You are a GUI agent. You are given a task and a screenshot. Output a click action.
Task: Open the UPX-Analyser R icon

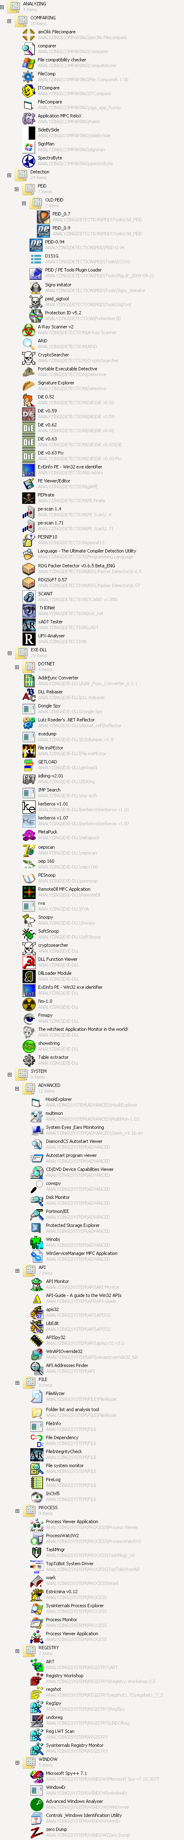(28, 639)
